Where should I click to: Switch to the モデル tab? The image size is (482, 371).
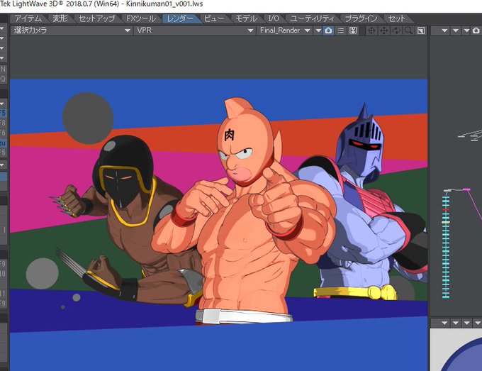coord(246,18)
